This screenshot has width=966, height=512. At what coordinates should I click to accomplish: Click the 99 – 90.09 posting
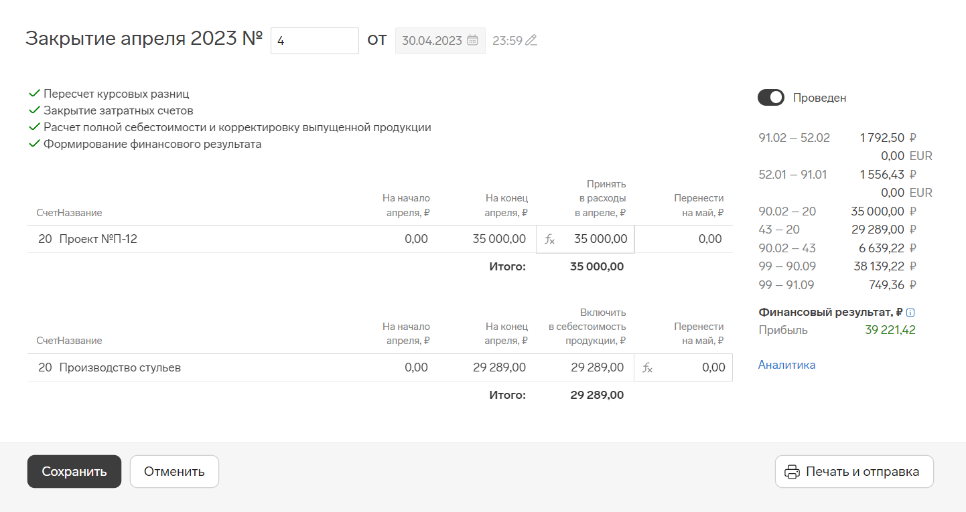click(787, 266)
